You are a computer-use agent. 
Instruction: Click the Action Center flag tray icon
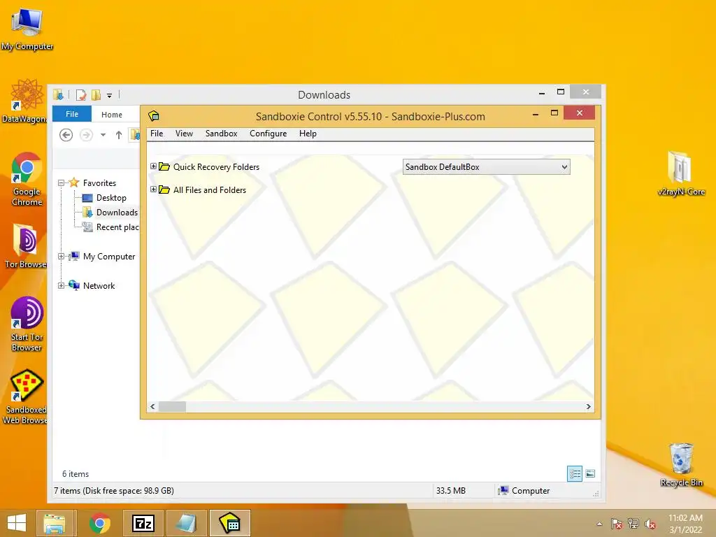tap(617, 524)
